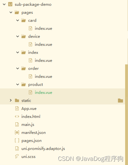
Task: Click the pages.json brackets icon
Action: point(17,141)
